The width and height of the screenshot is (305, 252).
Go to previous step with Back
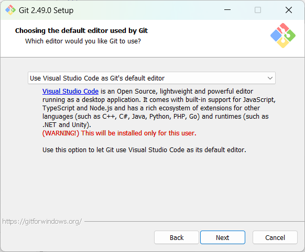coord(177,237)
